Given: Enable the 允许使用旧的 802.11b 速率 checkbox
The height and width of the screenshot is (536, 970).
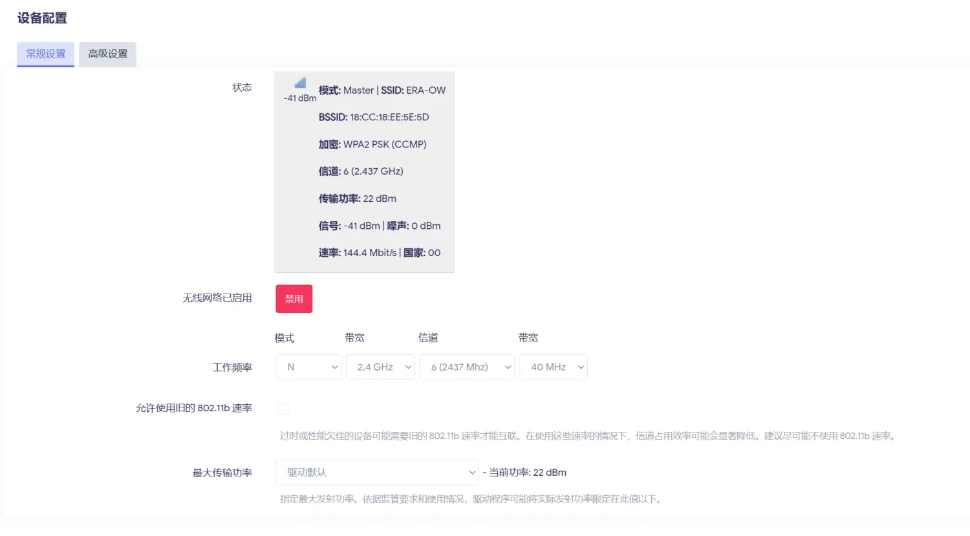Looking at the screenshot, I should click(x=283, y=409).
